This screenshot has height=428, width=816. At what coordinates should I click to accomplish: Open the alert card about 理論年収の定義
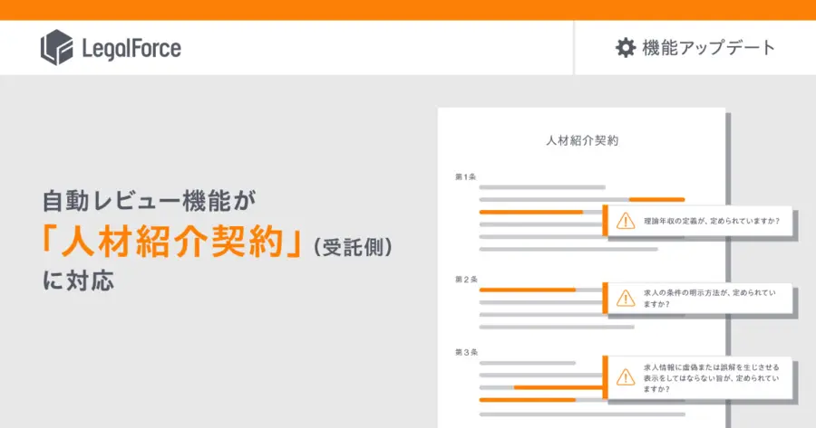click(697, 221)
